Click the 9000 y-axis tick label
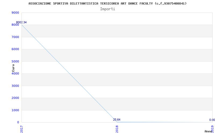This screenshot has height=134, width=215. coord(15,13)
